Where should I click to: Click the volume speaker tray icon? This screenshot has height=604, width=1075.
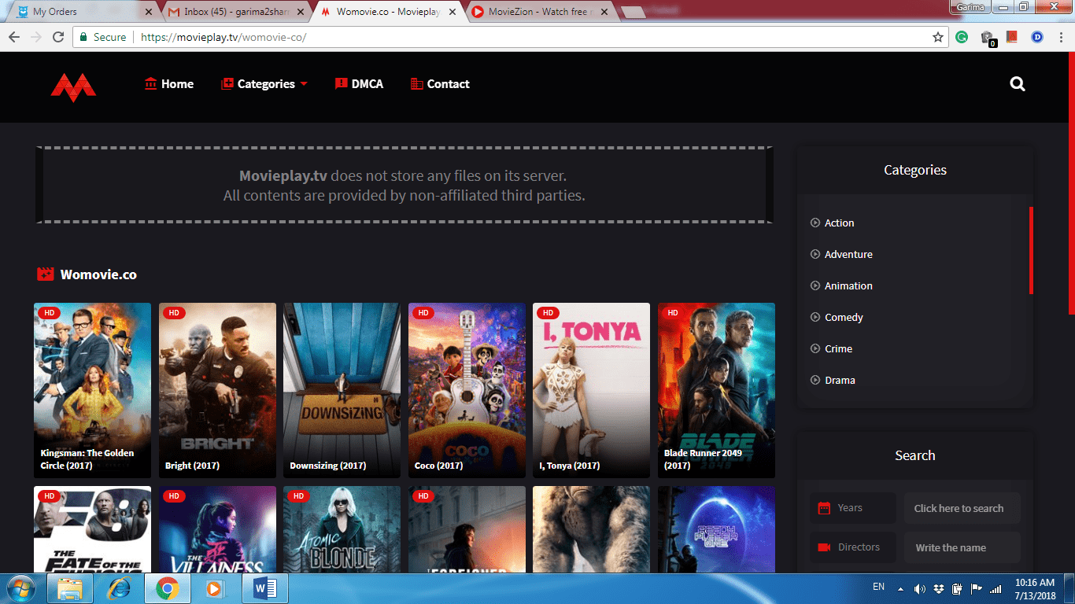point(919,588)
